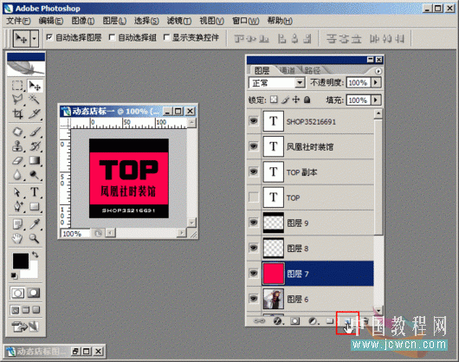Viewport: 459px width, 362px height.
Task: Open the 文件 menu
Action: [18, 21]
